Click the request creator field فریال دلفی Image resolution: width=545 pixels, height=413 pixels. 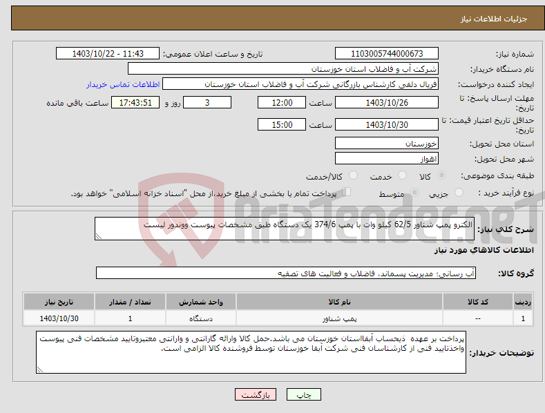coord(300,84)
